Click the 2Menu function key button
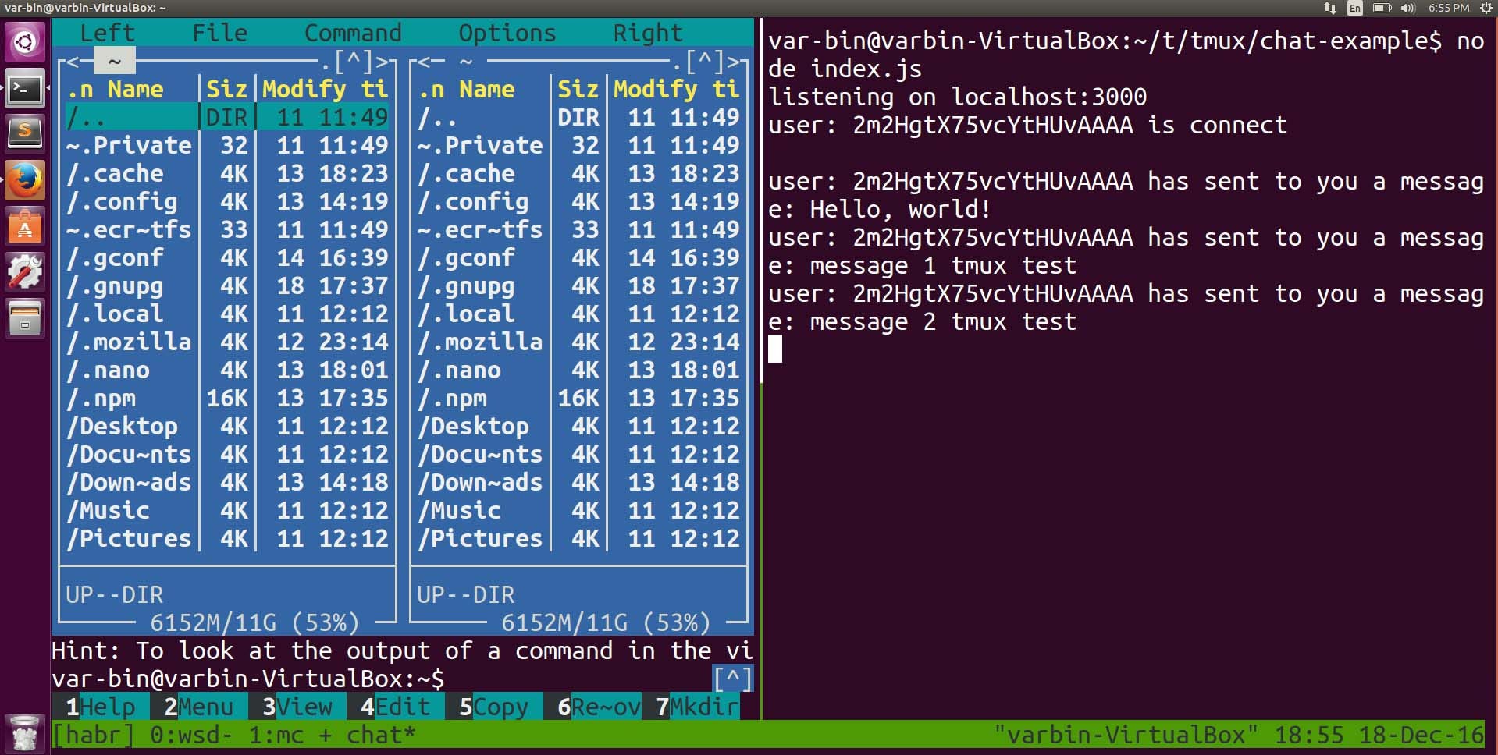Viewport: 1498px width, 755px height. coord(198,707)
